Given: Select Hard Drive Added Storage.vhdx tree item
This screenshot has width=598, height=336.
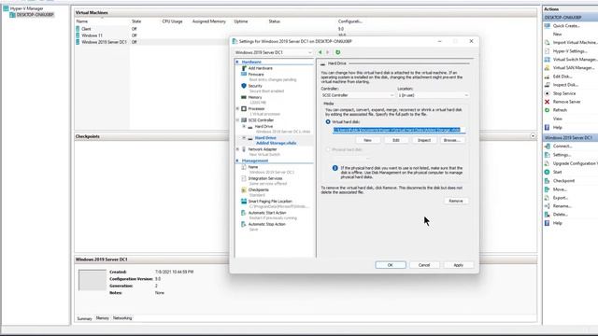Looking at the screenshot, I should [x=276, y=141].
